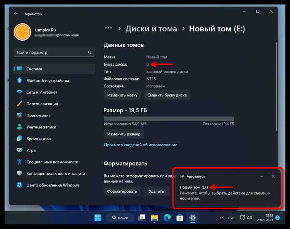Go to Игры section
290x229 pixels.
click(x=55, y=150)
